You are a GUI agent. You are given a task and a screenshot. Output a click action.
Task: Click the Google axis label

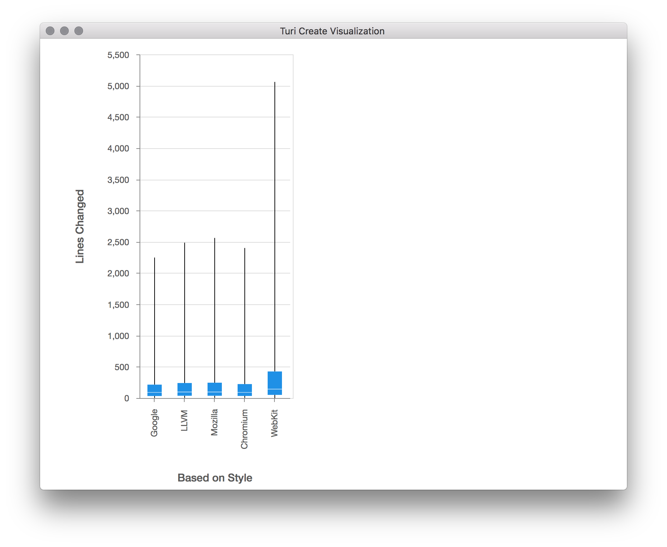pos(154,423)
